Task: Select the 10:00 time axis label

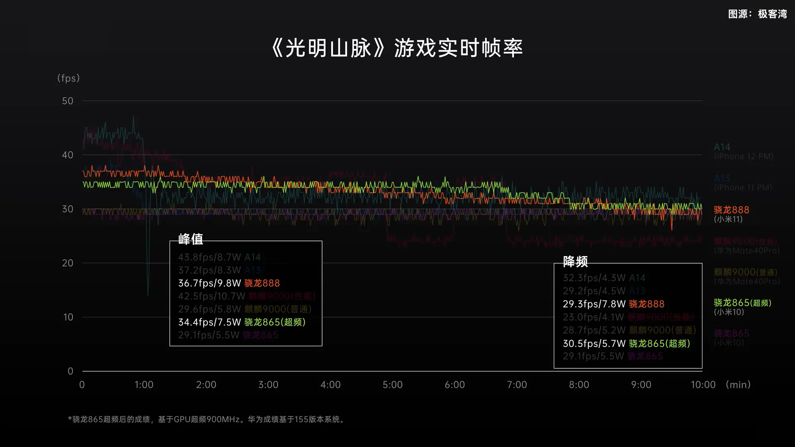Action: 703,385
